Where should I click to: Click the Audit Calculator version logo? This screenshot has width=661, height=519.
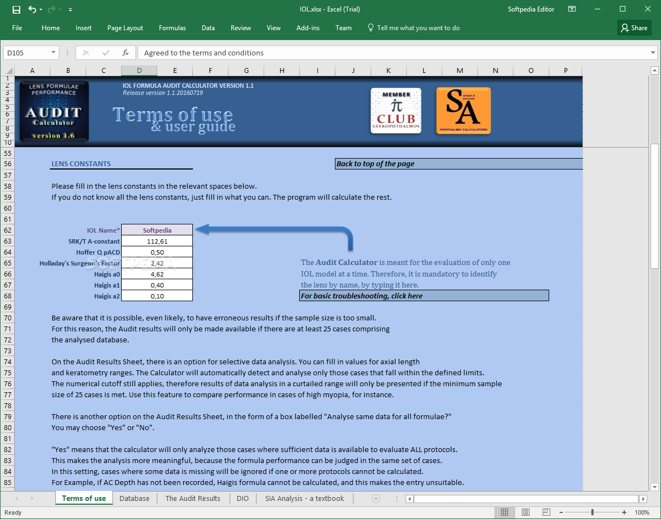53,111
